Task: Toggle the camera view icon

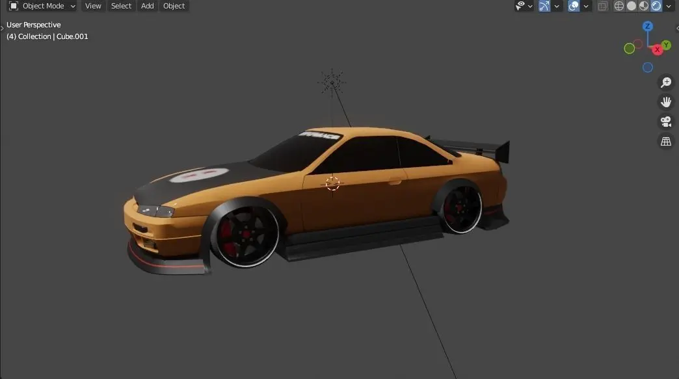Action: (x=666, y=122)
